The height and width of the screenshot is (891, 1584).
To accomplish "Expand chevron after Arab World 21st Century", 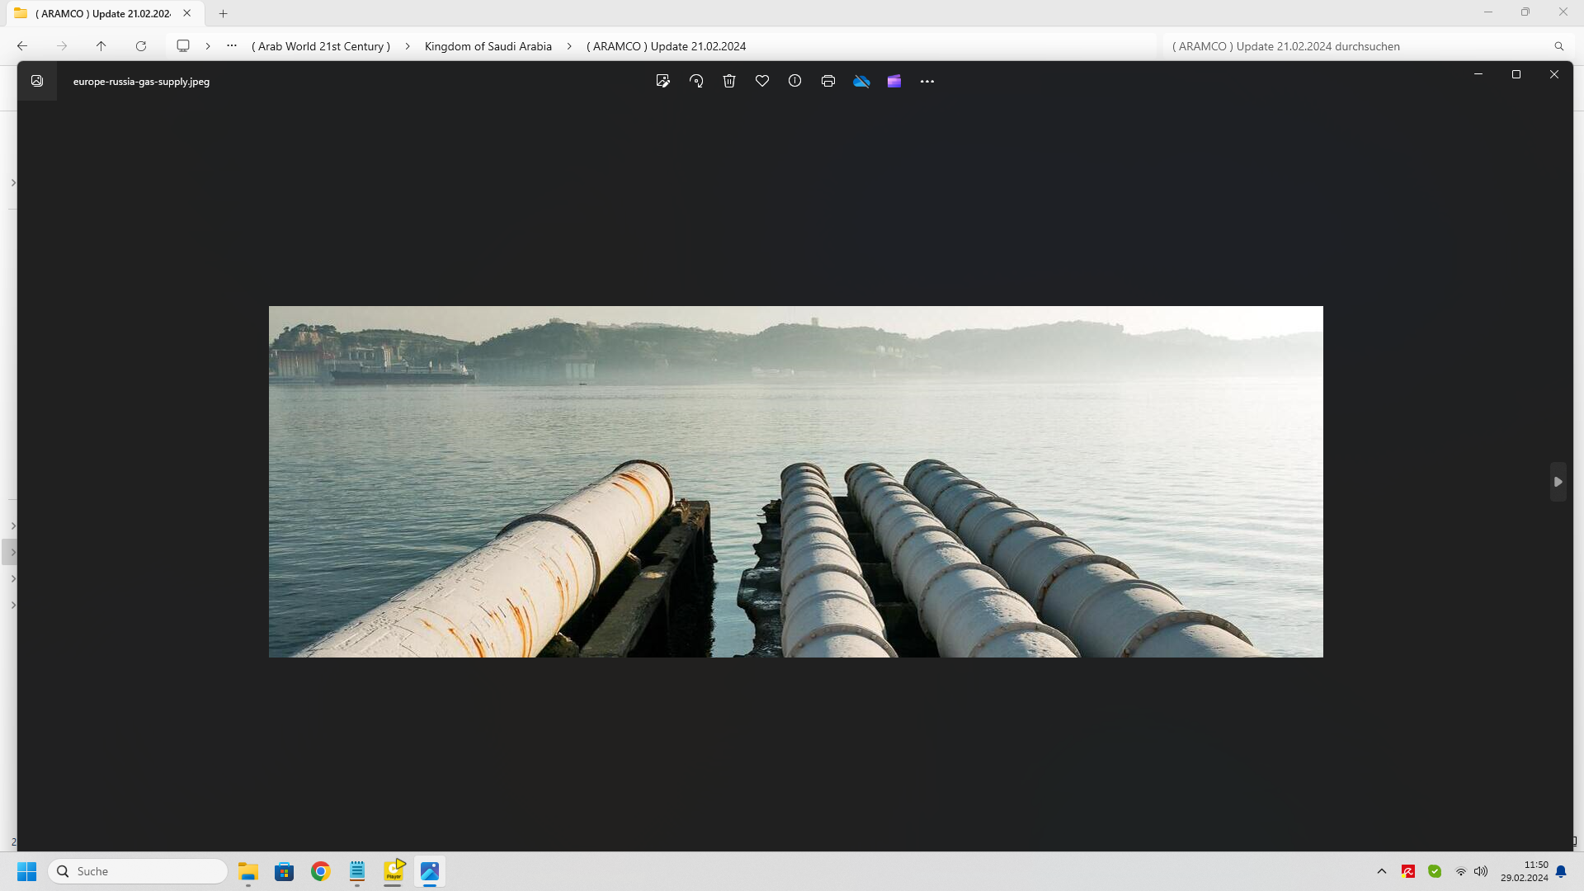I will [x=408, y=46].
